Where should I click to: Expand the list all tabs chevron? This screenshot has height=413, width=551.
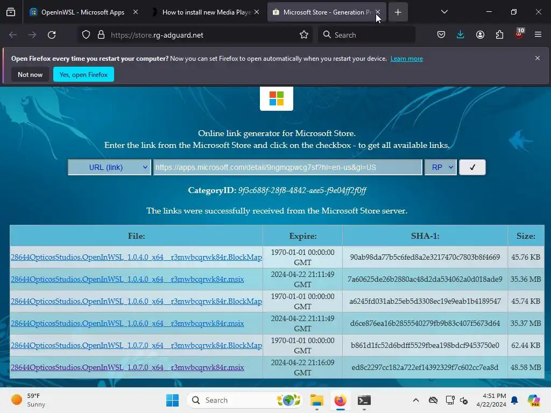pyautogui.click(x=444, y=12)
